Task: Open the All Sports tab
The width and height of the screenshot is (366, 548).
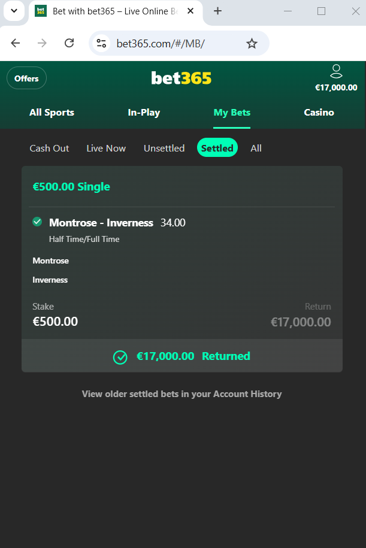Action: click(52, 113)
